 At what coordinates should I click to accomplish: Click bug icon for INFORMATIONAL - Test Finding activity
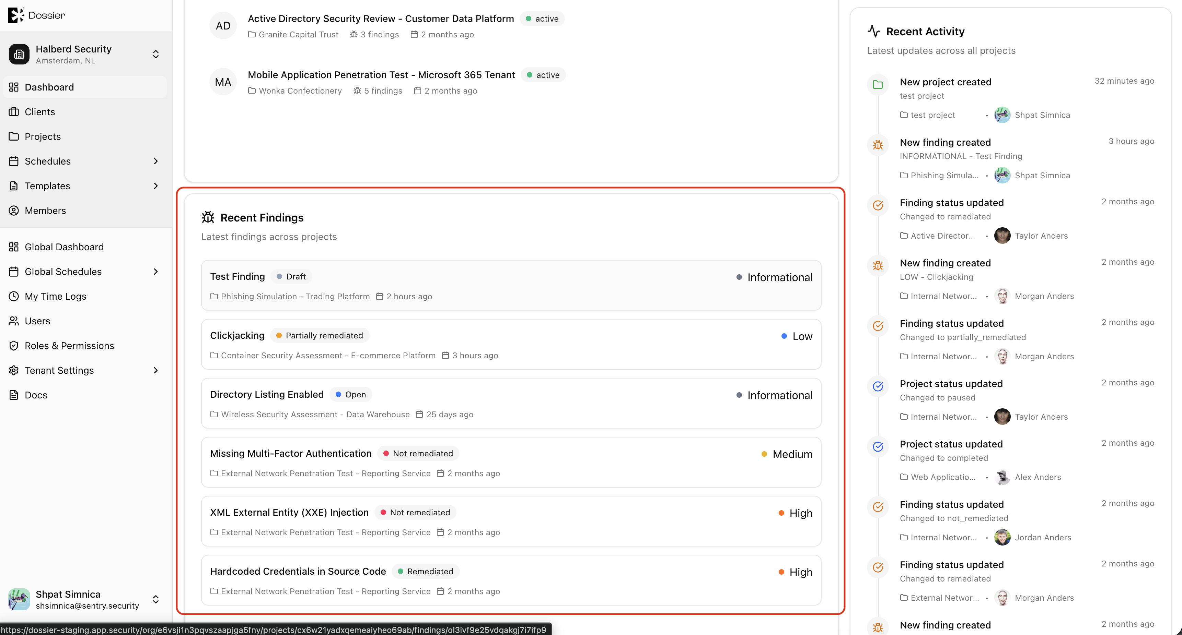[x=878, y=145]
